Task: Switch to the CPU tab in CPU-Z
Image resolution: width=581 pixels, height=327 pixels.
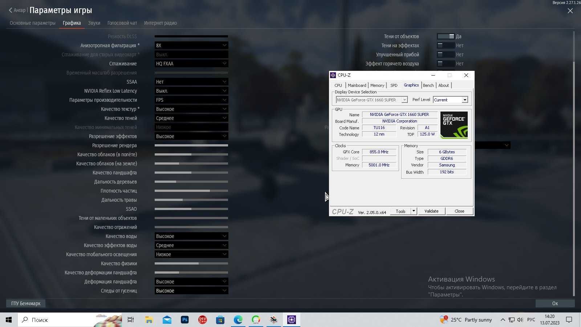Action: [x=338, y=85]
